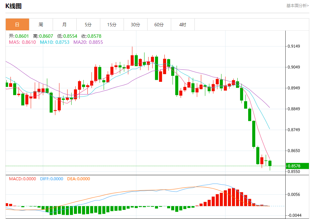This screenshot has height=219, width=314.
Task: Click the 0.8849 price axis label
Action: pyautogui.click(x=294, y=109)
